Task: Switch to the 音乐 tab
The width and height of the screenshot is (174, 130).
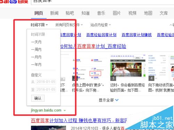Action: [x=101, y=13]
